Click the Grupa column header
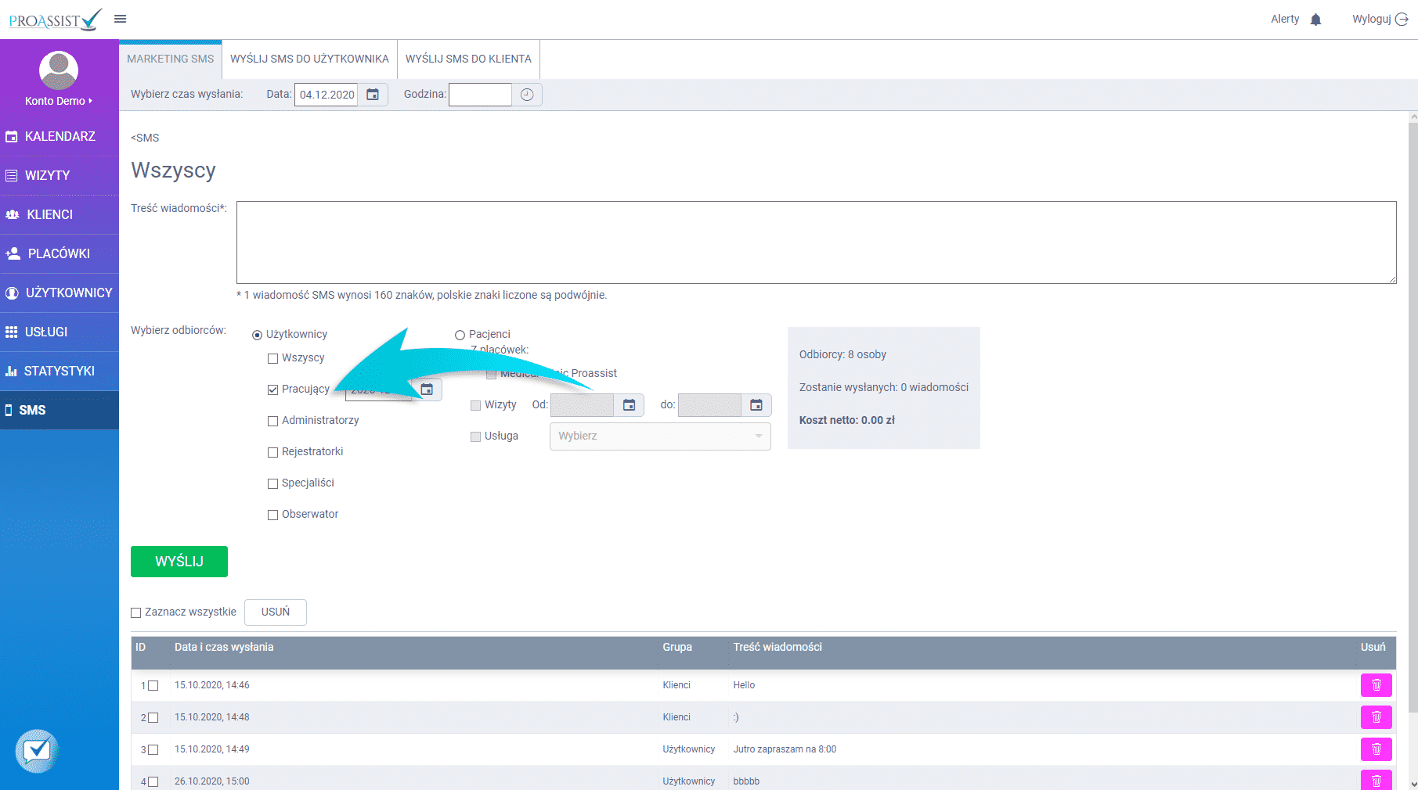The width and height of the screenshot is (1418, 790). (x=677, y=647)
